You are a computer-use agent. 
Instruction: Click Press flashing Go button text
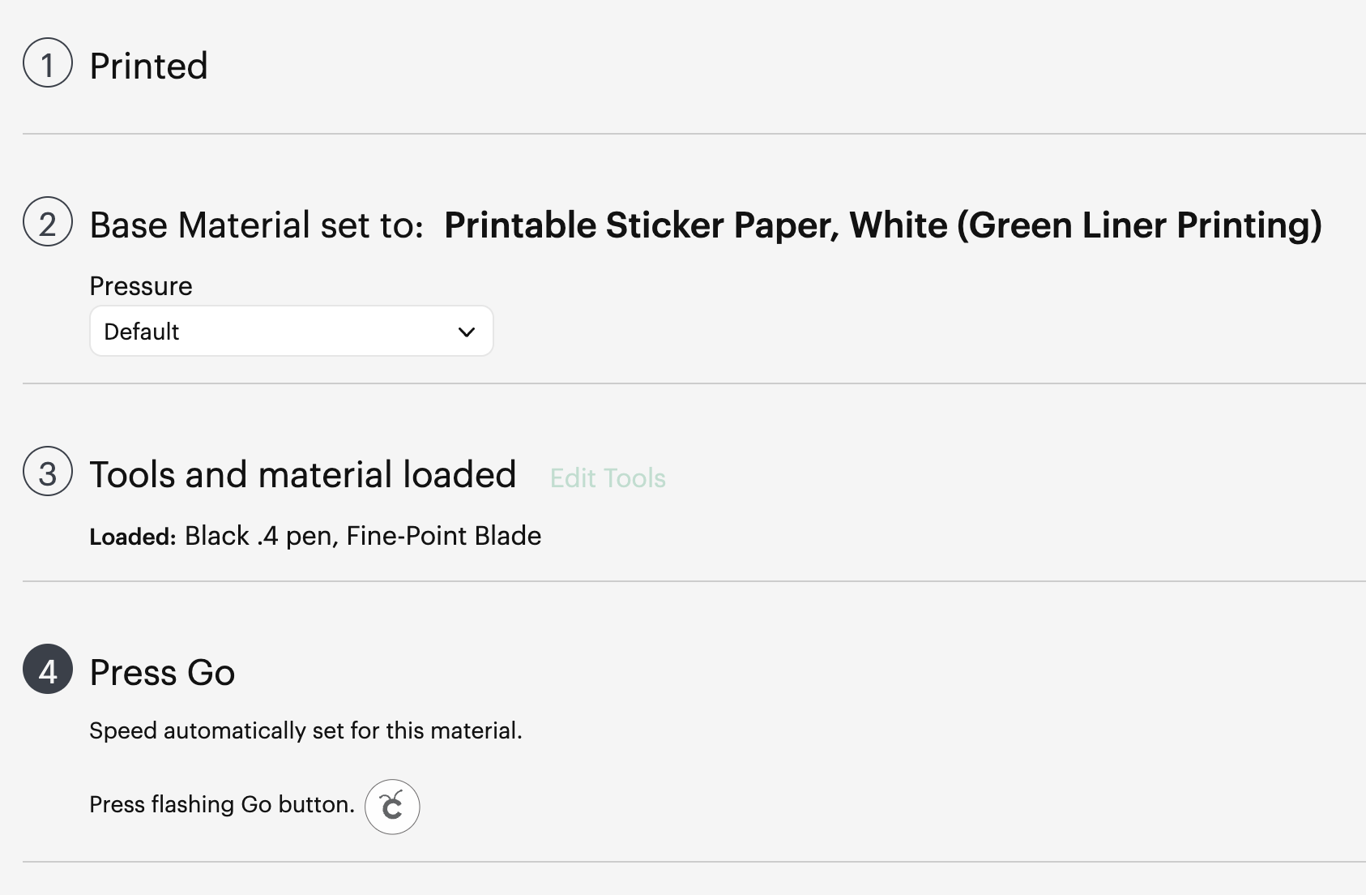pos(222,804)
